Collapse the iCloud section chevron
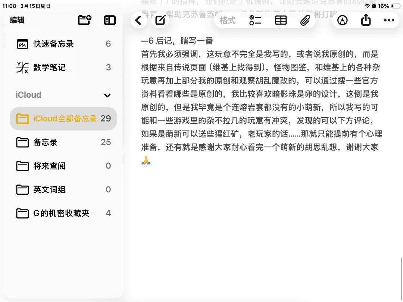The image size is (403, 302). pyautogui.click(x=107, y=95)
